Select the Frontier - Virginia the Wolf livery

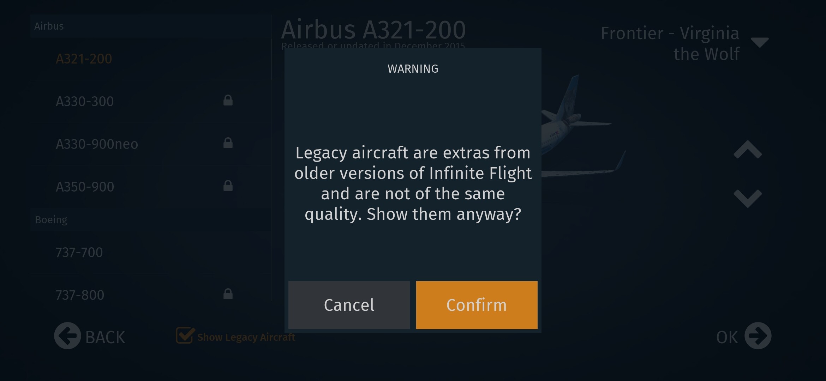[x=670, y=44]
